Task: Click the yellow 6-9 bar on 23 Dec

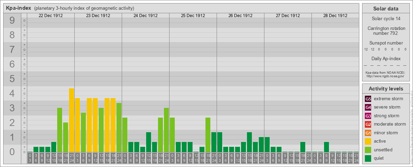Action: point(89,125)
